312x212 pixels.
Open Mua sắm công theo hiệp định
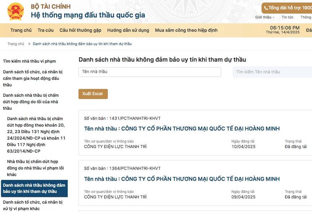coord(186,30)
